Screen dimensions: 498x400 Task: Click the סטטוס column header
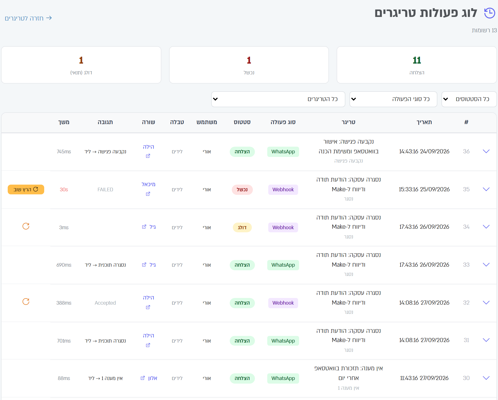(x=242, y=122)
